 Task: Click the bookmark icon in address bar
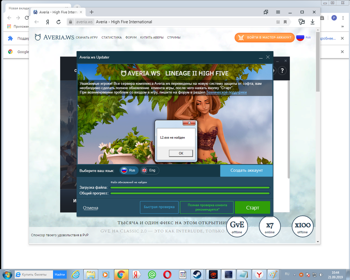coord(285,22)
